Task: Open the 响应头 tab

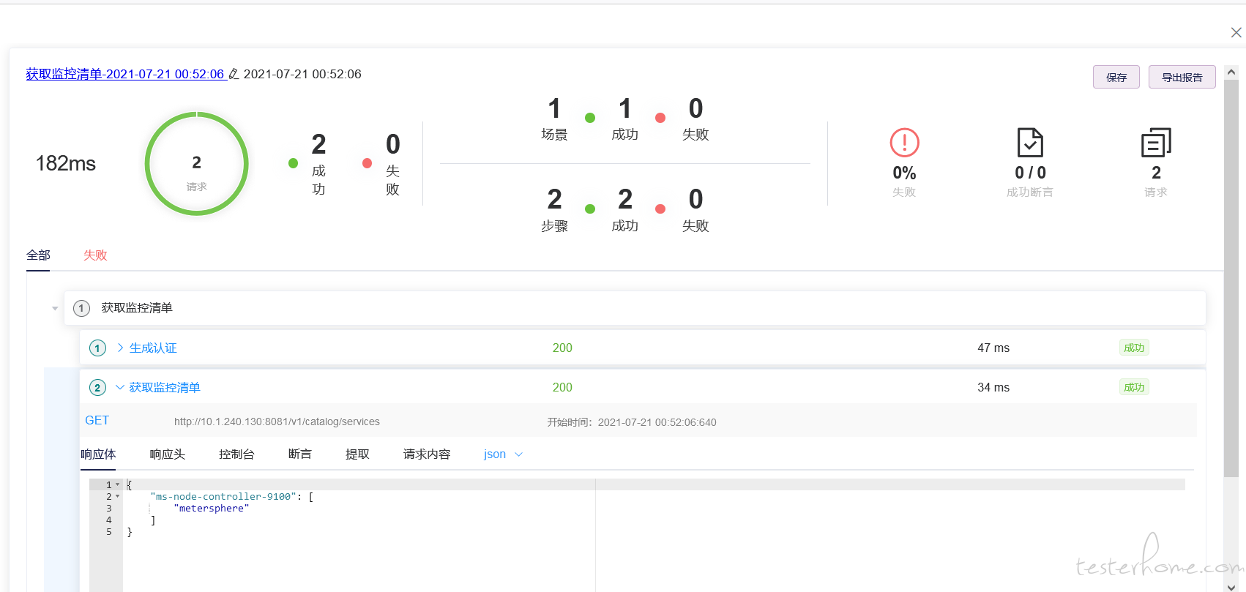Action: [168, 454]
